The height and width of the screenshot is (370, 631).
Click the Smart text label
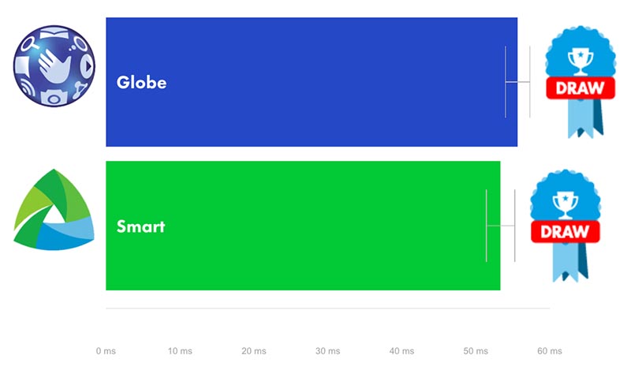[140, 226]
